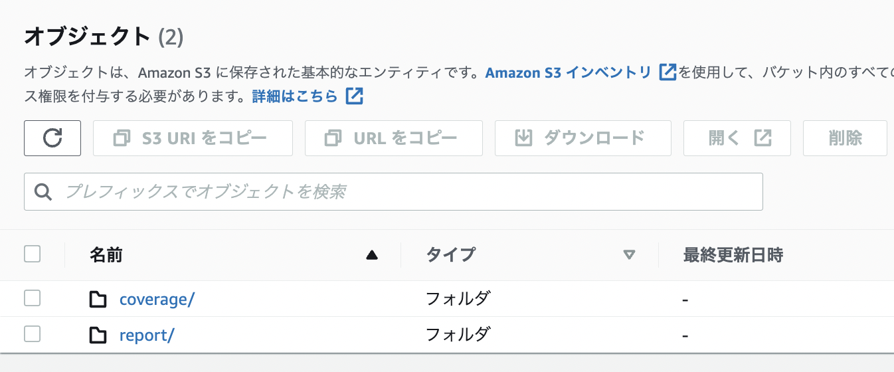The width and height of the screenshot is (894, 372).
Task: Sort by 名前 using the ascending arrow
Action: (x=372, y=255)
